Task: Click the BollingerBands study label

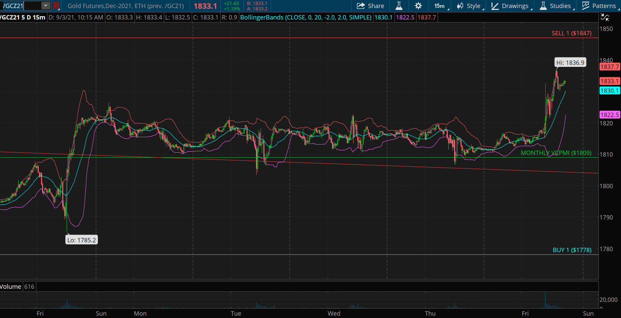Action: [306, 17]
